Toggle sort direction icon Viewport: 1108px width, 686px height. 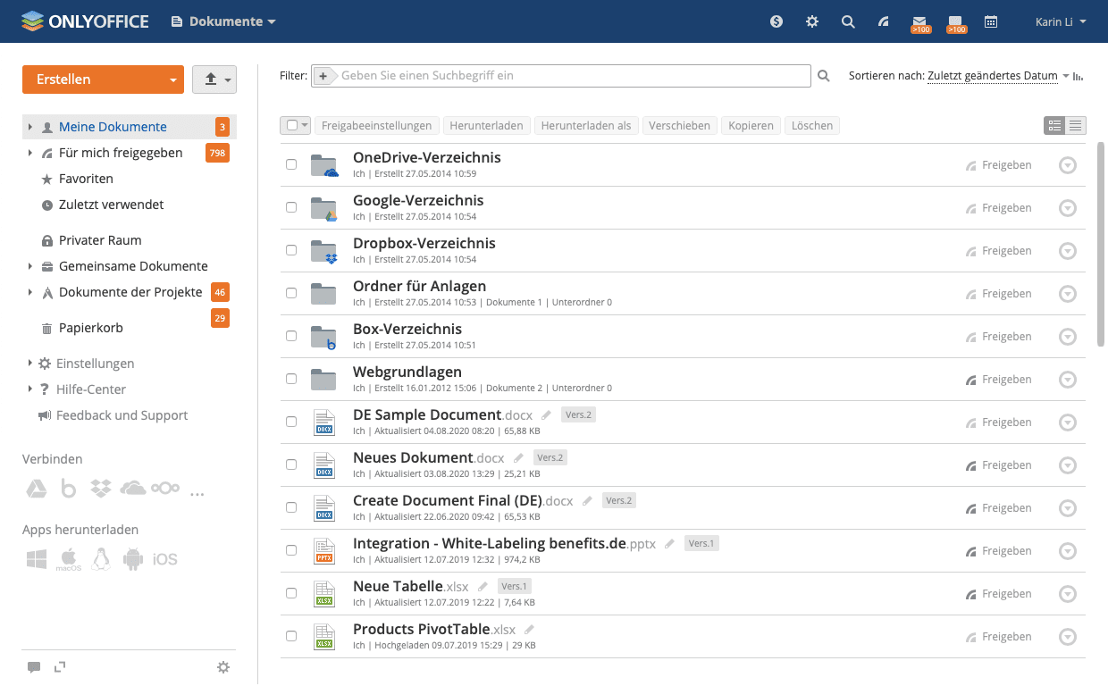click(1079, 76)
